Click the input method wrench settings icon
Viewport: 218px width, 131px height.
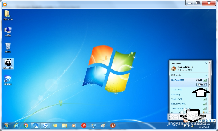tap(214, 120)
